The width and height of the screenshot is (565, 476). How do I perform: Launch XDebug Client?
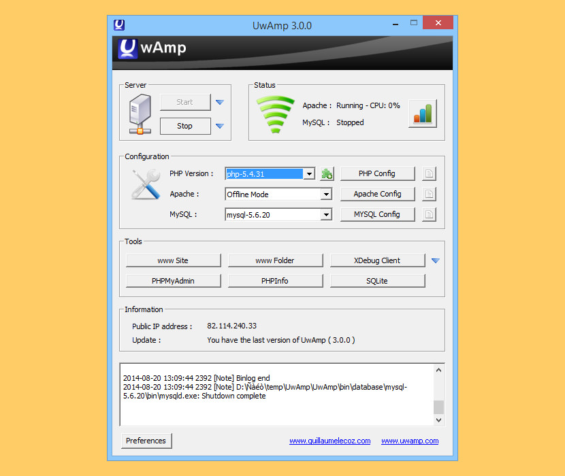377,260
